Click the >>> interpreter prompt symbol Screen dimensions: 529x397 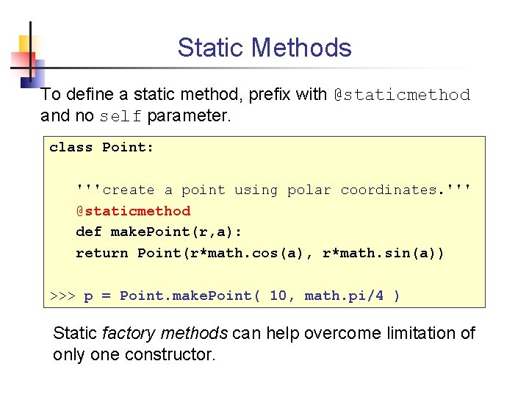(x=62, y=296)
